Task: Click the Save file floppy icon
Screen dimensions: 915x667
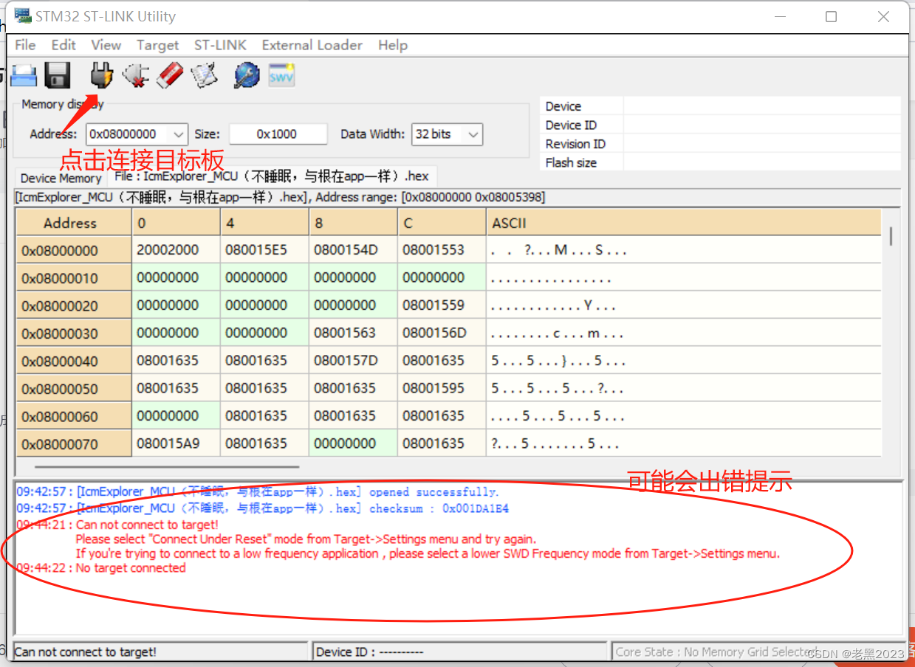Action: [x=57, y=75]
